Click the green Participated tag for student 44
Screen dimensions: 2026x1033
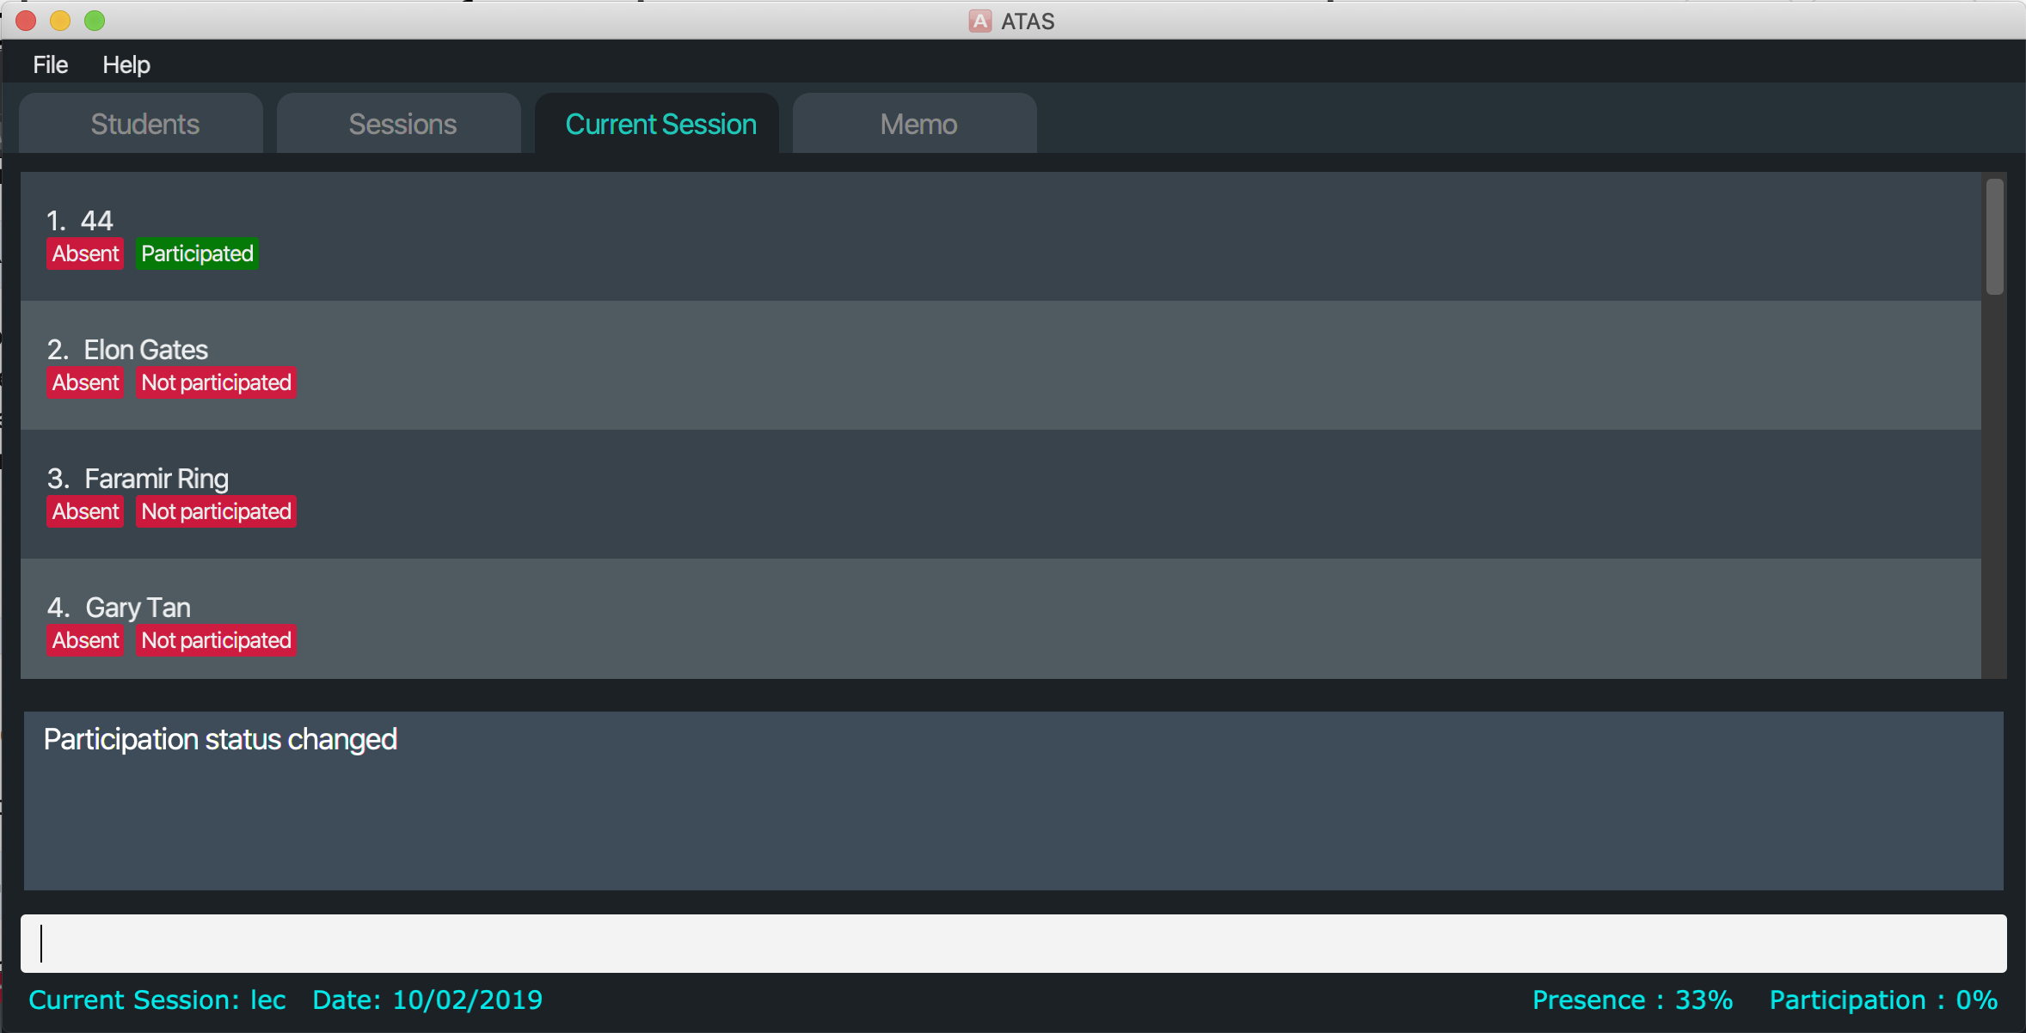coord(197,254)
